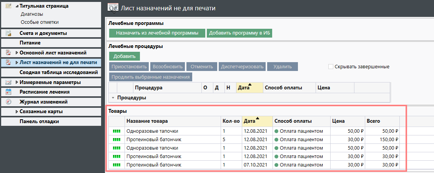The width and height of the screenshot is (434, 173).
Task: Collapse the Процедуры group in the table
Action: pyautogui.click(x=113, y=98)
